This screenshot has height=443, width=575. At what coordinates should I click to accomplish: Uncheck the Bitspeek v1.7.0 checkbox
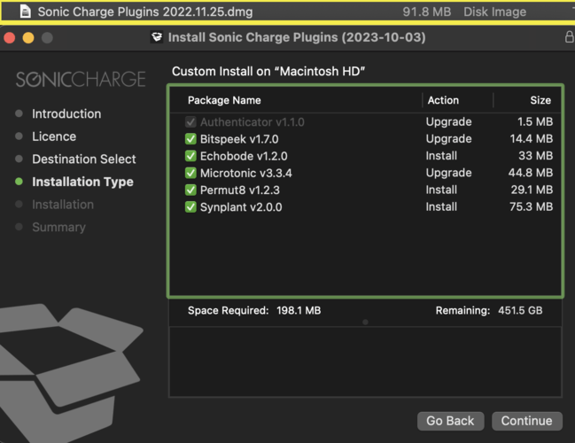point(190,139)
